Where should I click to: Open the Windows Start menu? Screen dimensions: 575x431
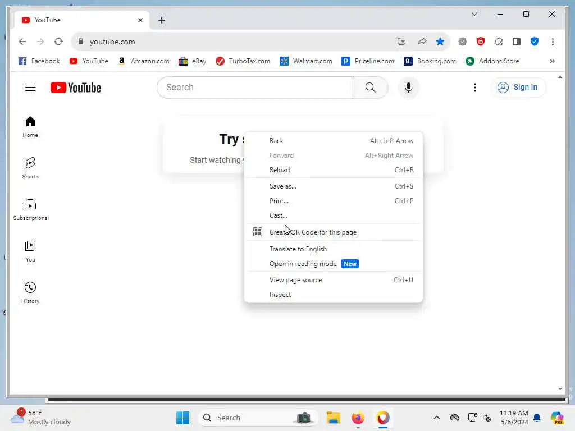(182, 418)
